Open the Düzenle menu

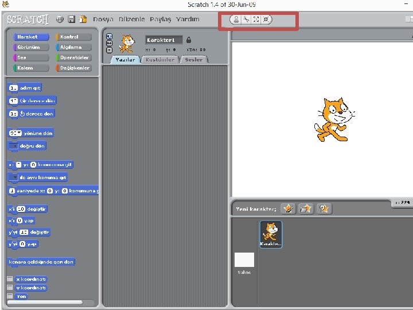point(132,20)
